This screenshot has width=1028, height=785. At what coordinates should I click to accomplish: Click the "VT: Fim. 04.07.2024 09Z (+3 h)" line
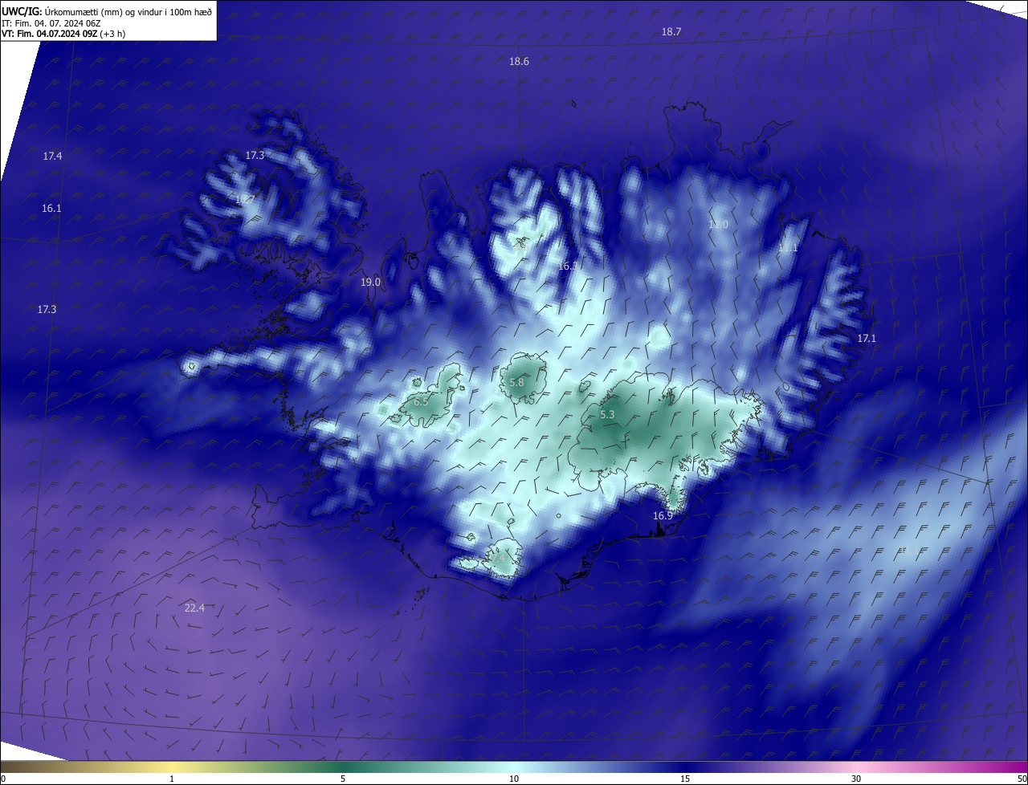click(63, 34)
